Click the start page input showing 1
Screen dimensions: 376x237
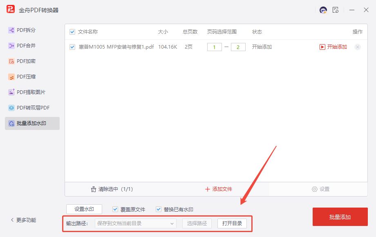[x=215, y=47]
